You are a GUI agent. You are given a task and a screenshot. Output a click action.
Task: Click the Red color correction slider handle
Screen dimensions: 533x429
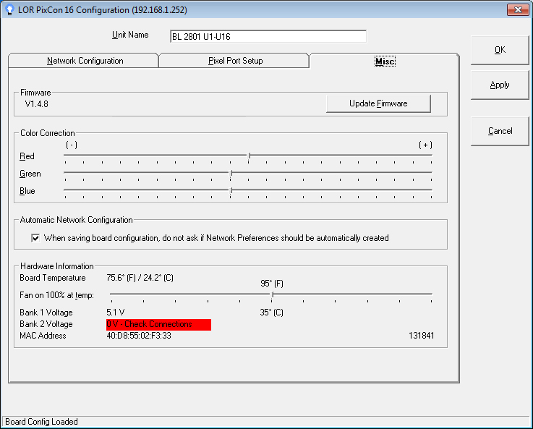pos(249,156)
